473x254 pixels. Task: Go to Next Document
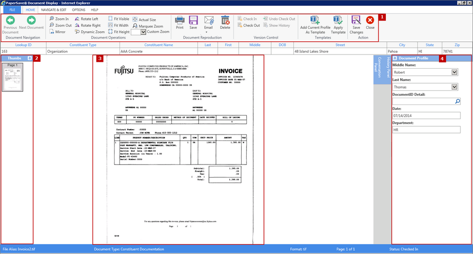pos(31,23)
